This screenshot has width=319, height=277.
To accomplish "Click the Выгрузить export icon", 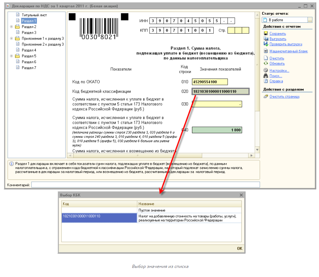I will click(x=266, y=39).
